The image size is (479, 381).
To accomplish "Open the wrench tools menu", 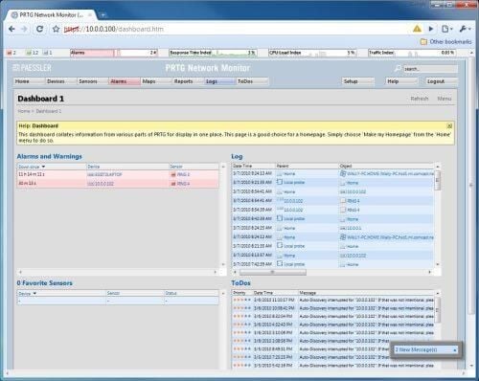I will pyautogui.click(x=465, y=29).
